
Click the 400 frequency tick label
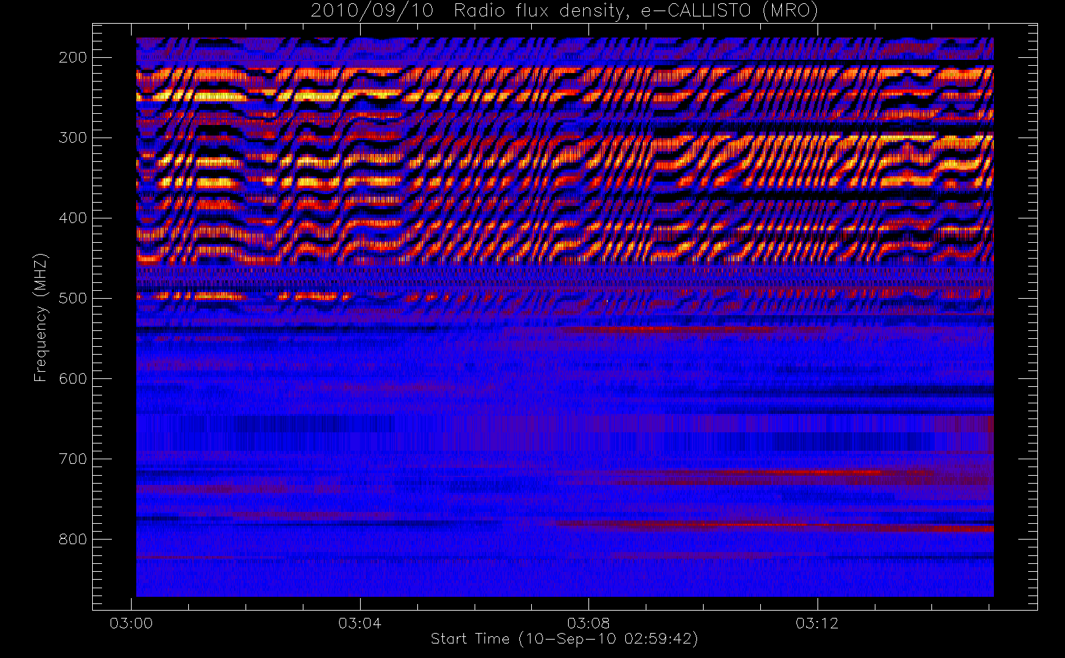73,218
